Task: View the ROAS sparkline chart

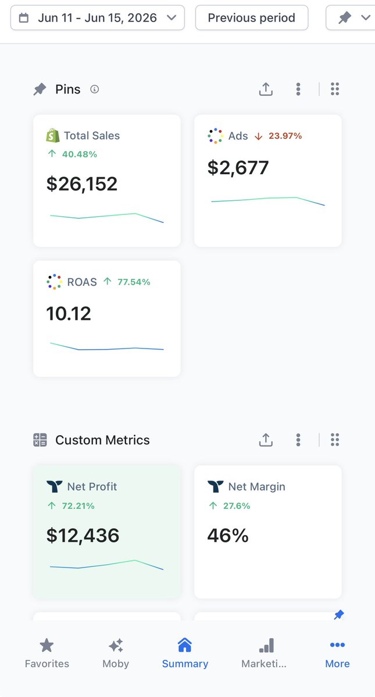Action: click(107, 347)
